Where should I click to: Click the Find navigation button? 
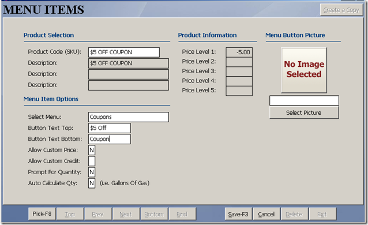[x=182, y=214]
